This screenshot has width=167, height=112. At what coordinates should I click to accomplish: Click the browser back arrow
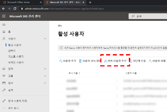point(3,9)
